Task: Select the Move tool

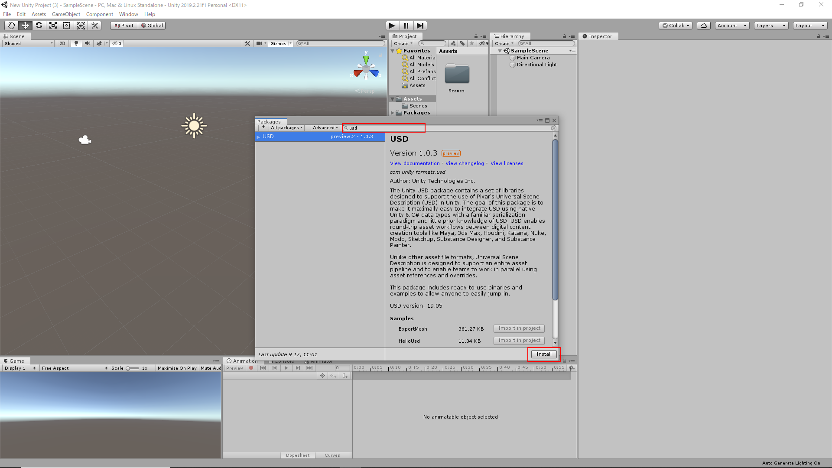Action: tap(25, 26)
